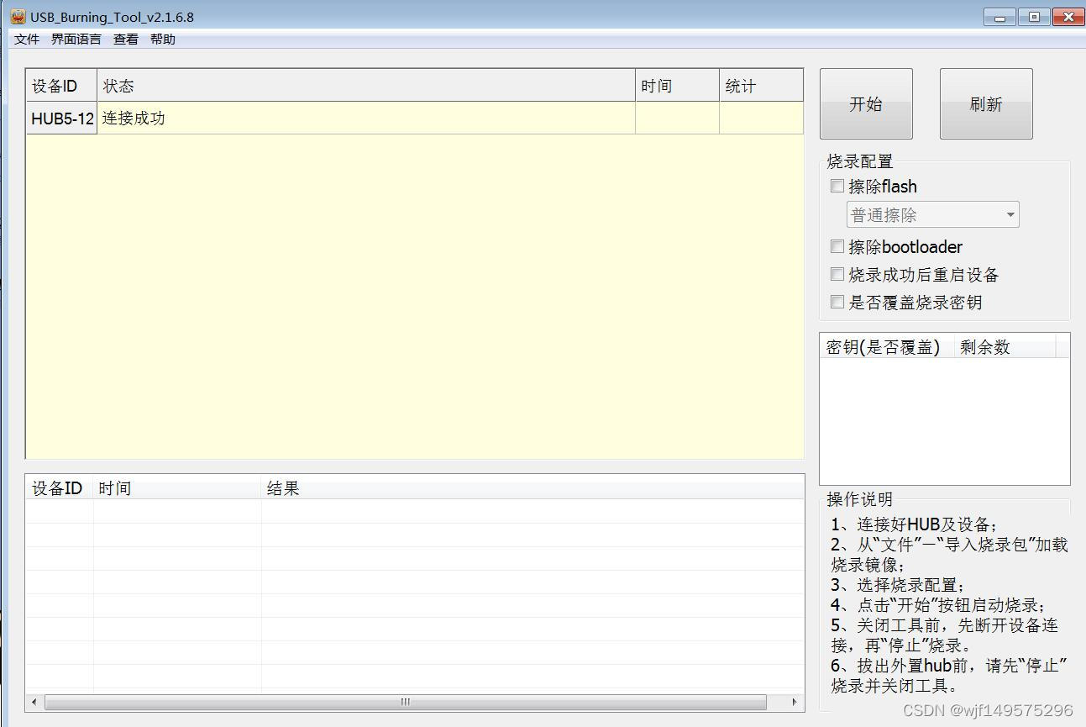1086x727 pixels.
Task: Toggle 是否覆盖烧录密钥 checkbox
Action: [837, 302]
